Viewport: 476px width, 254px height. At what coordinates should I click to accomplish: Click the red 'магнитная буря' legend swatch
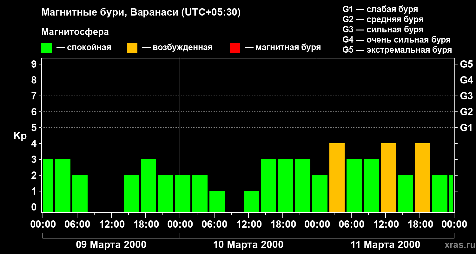pyautogui.click(x=235, y=48)
